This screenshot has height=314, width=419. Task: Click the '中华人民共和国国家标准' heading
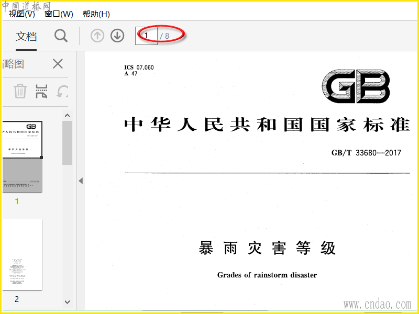tap(267, 125)
